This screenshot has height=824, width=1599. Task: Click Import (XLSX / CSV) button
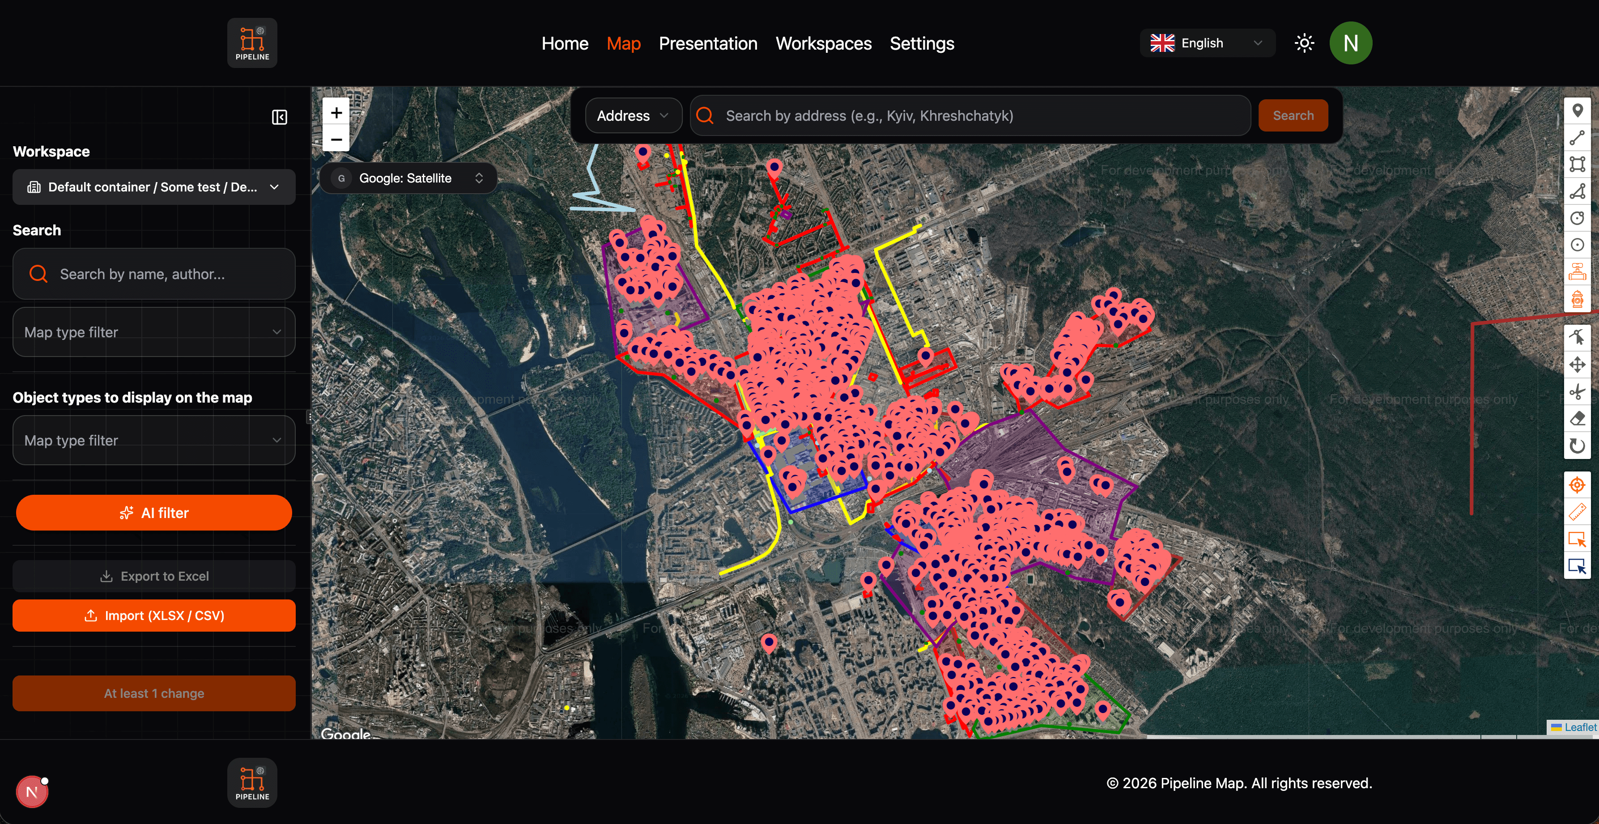[154, 616]
